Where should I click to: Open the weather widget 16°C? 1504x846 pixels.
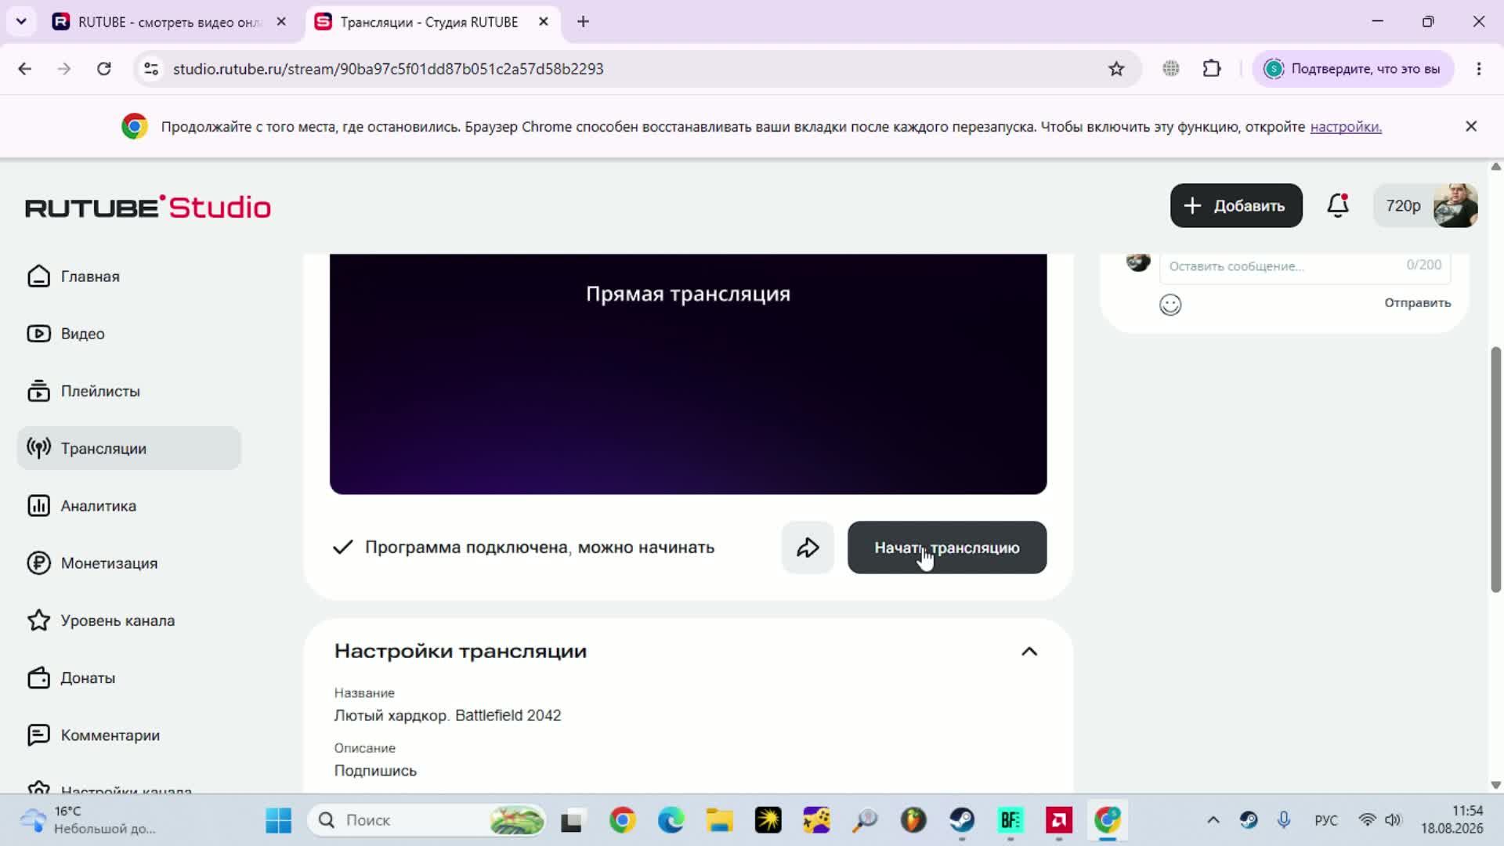pos(88,820)
